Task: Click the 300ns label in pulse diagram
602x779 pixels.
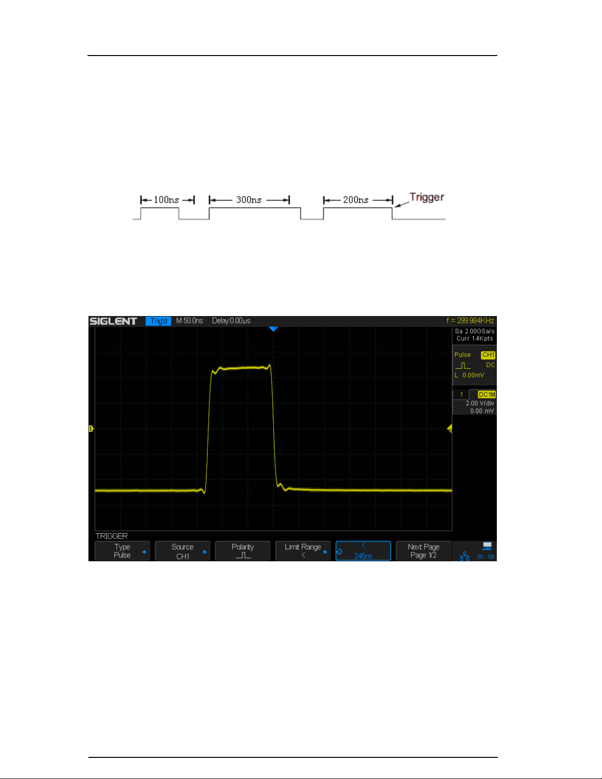Action: click(x=249, y=200)
